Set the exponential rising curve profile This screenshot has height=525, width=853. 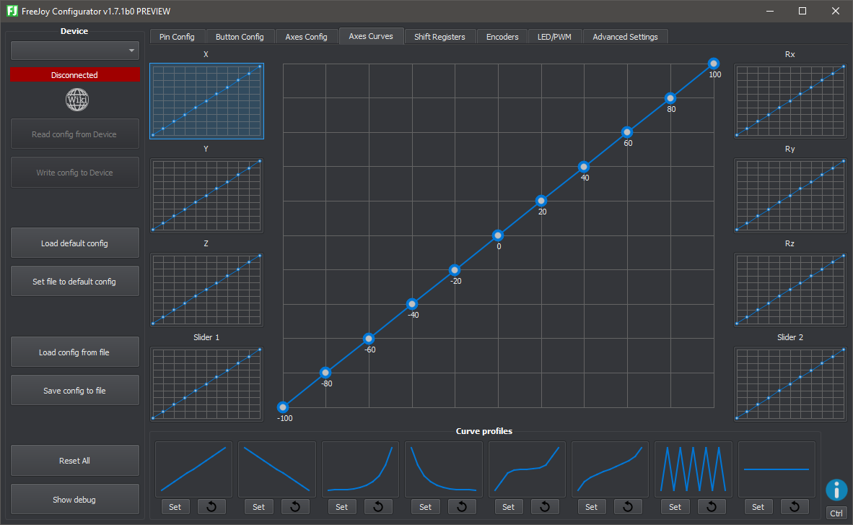(341, 507)
